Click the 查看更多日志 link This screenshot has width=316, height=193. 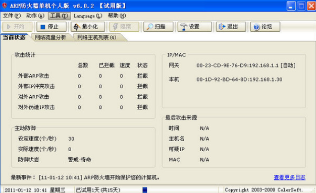(x=290, y=177)
